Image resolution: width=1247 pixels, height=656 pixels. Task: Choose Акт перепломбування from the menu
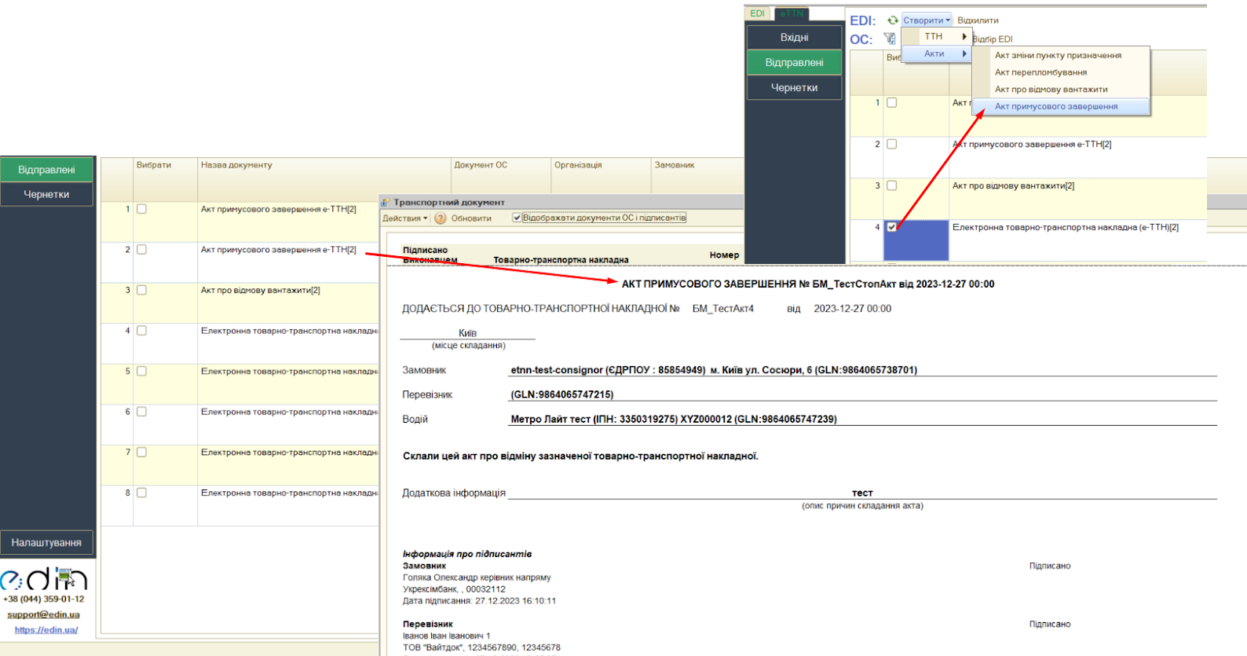pyautogui.click(x=1040, y=72)
